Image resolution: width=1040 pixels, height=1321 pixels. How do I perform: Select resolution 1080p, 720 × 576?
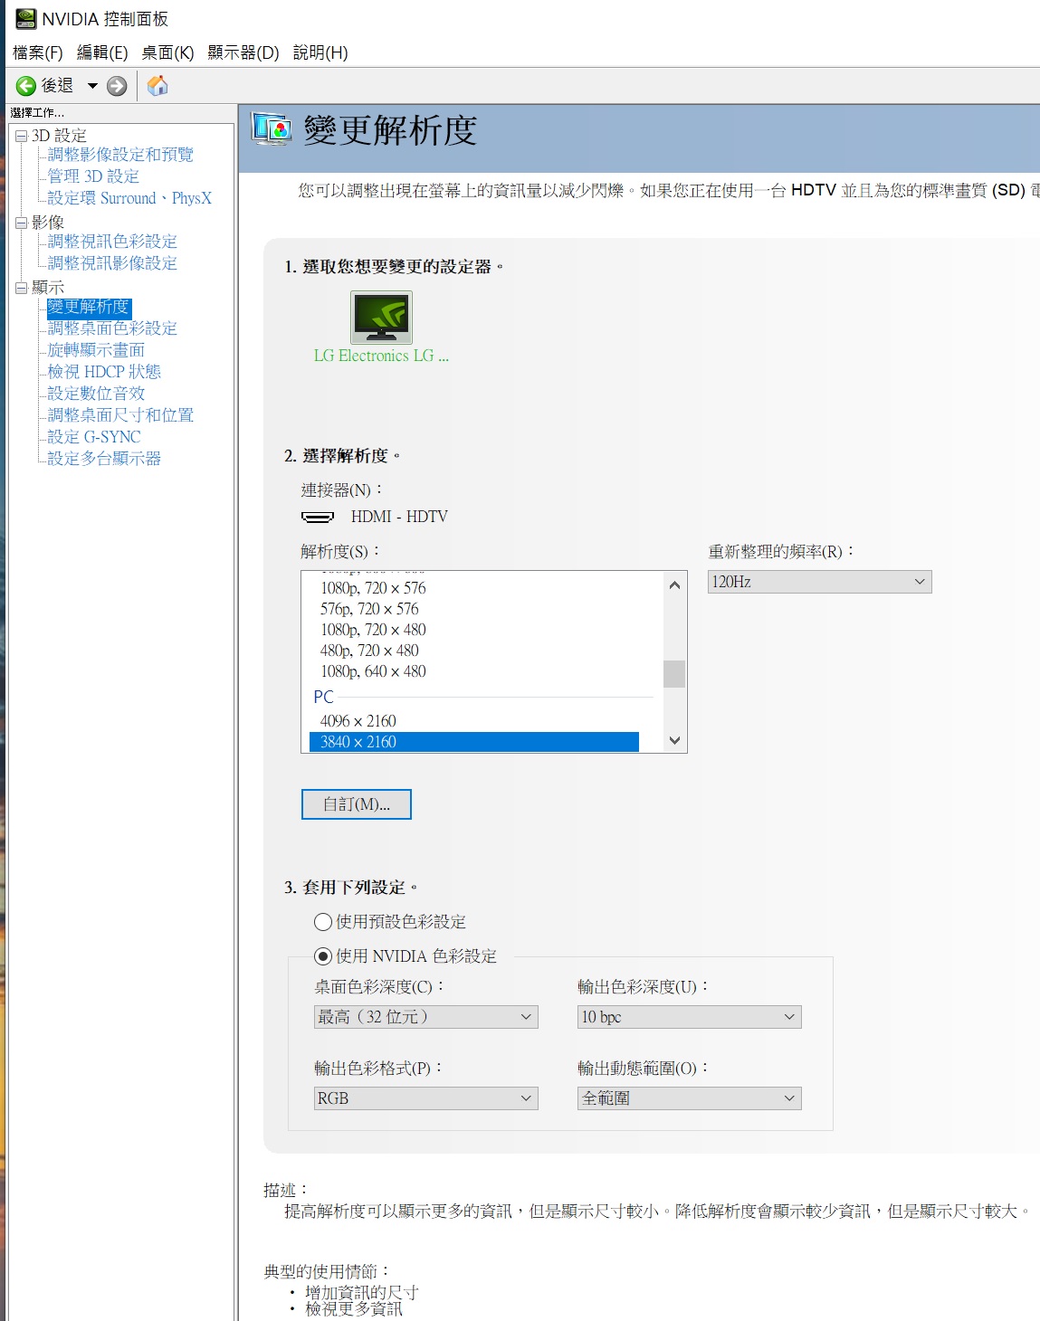pos(373,588)
